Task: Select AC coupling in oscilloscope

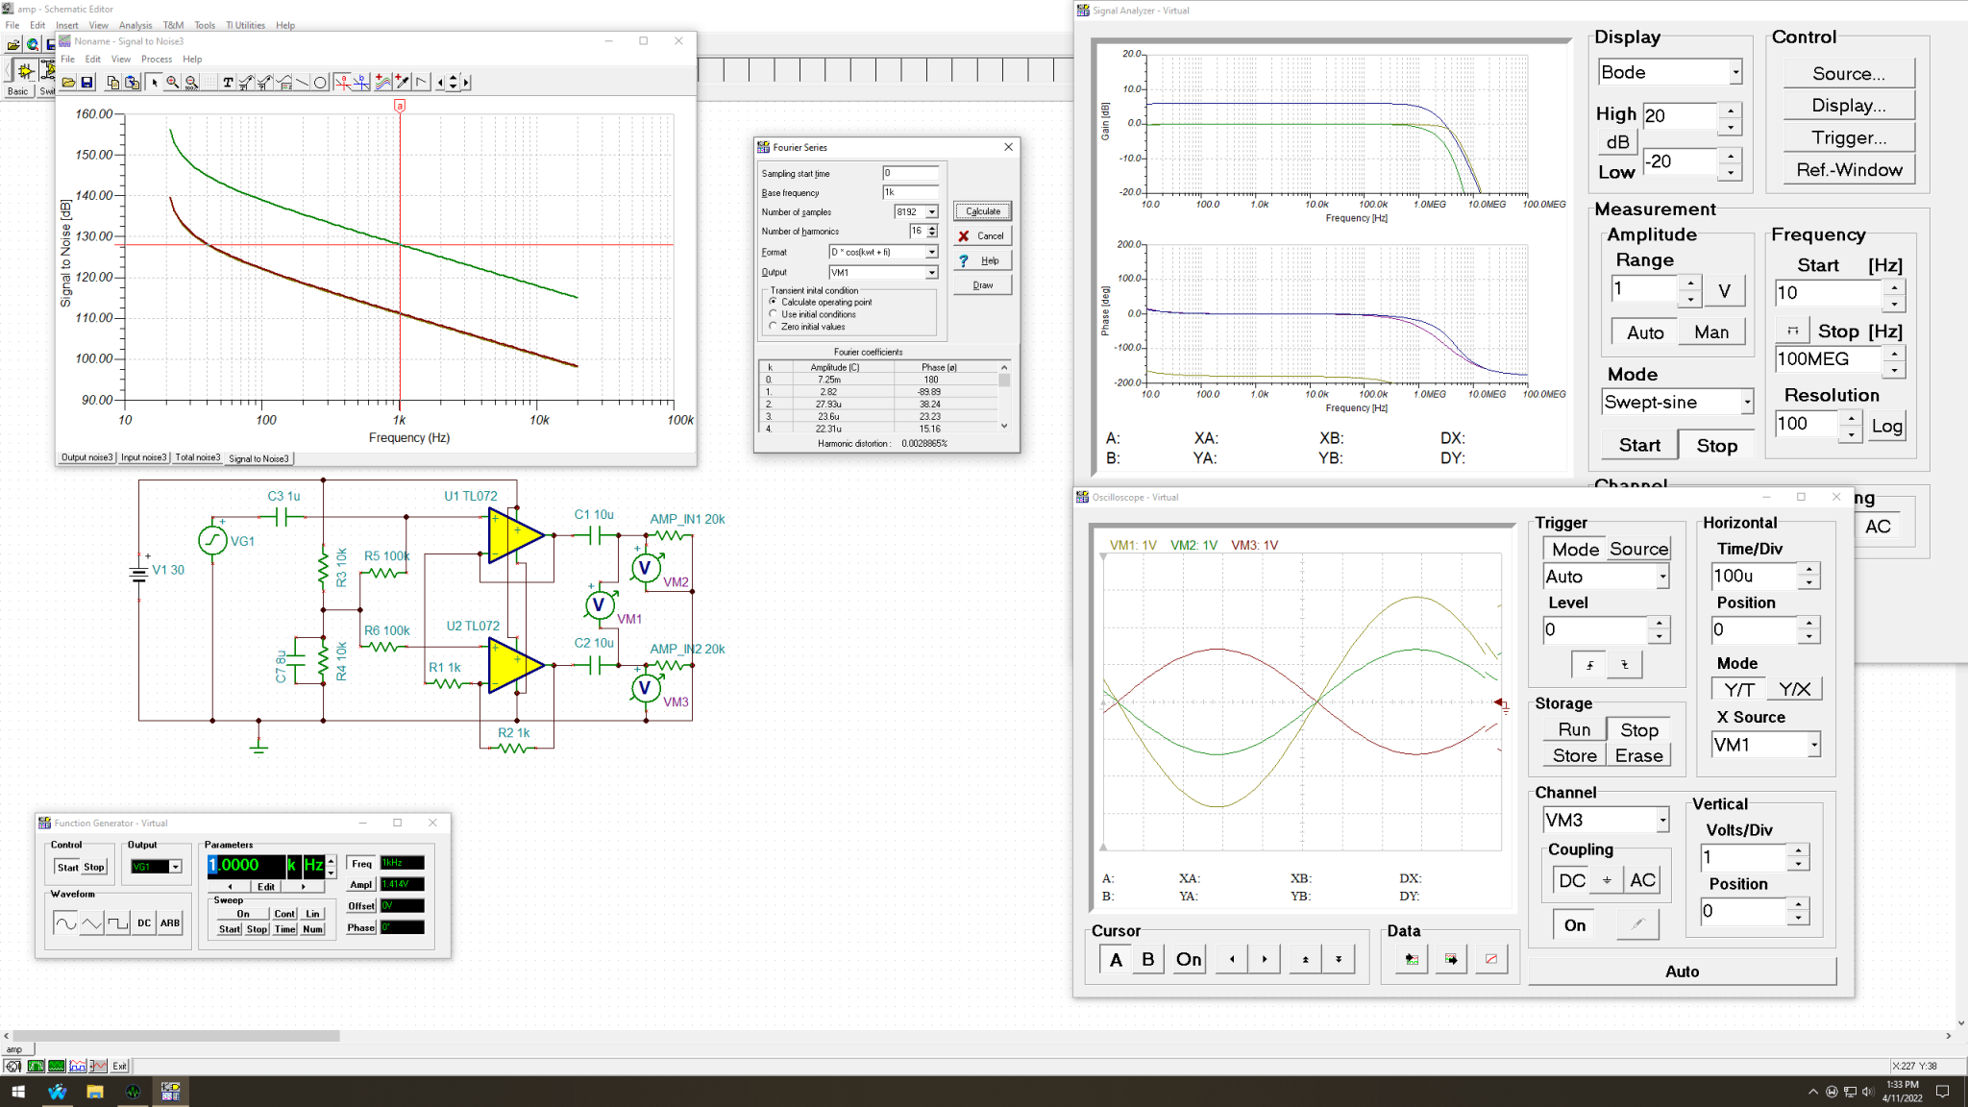Action: [x=1643, y=880]
